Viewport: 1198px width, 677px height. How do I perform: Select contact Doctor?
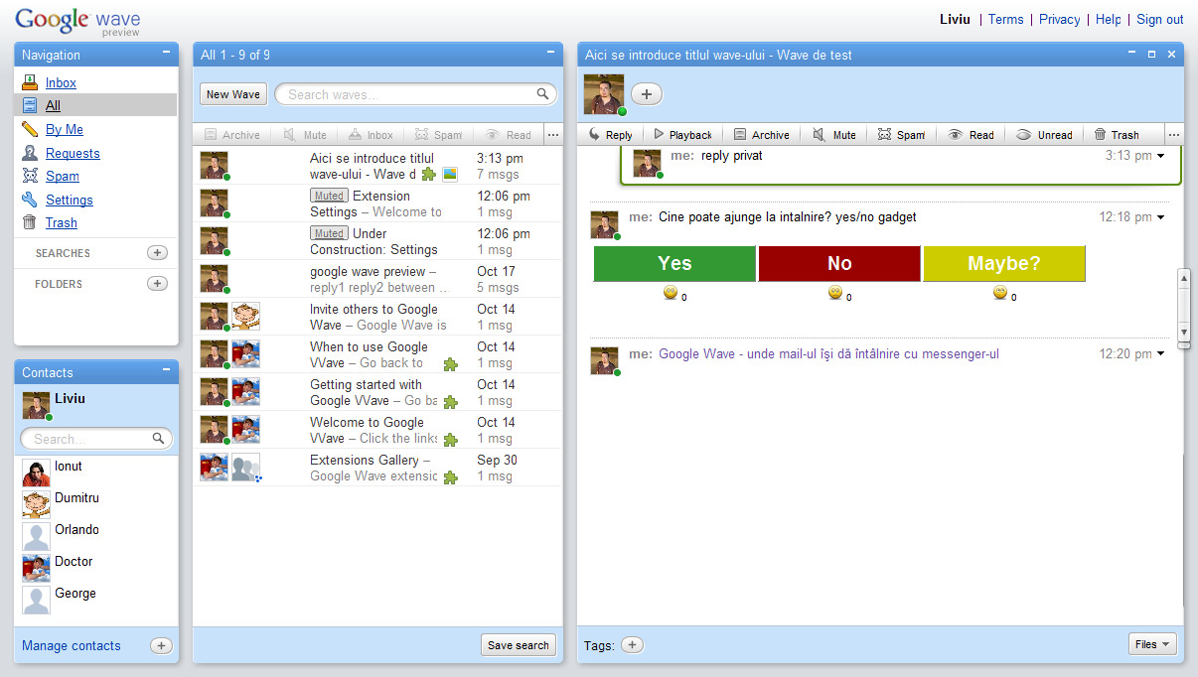tap(96, 568)
